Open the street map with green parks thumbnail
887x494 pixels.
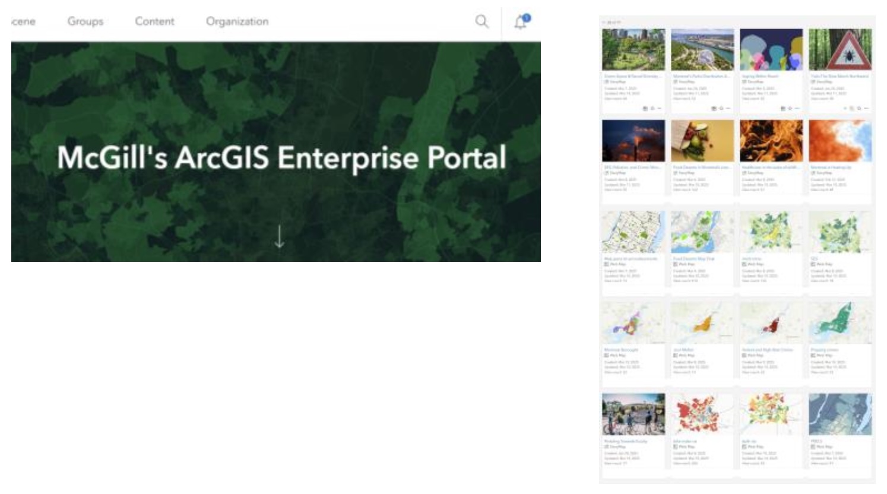point(633,232)
